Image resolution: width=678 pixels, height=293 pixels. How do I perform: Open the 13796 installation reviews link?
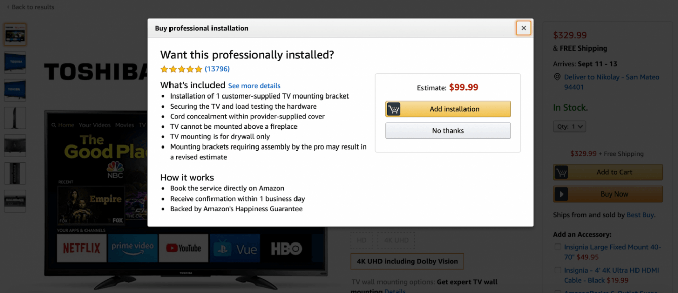tap(217, 69)
